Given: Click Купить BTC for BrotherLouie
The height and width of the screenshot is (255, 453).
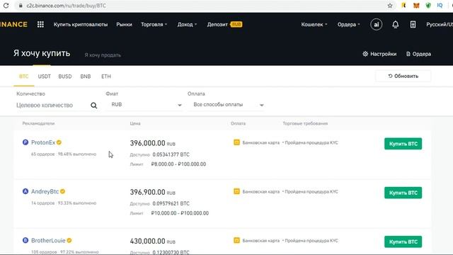Looking at the screenshot, I should tap(403, 242).
